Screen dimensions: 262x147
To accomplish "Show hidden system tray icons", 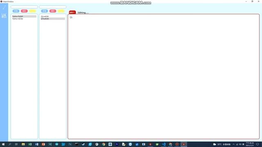I will [233, 144].
